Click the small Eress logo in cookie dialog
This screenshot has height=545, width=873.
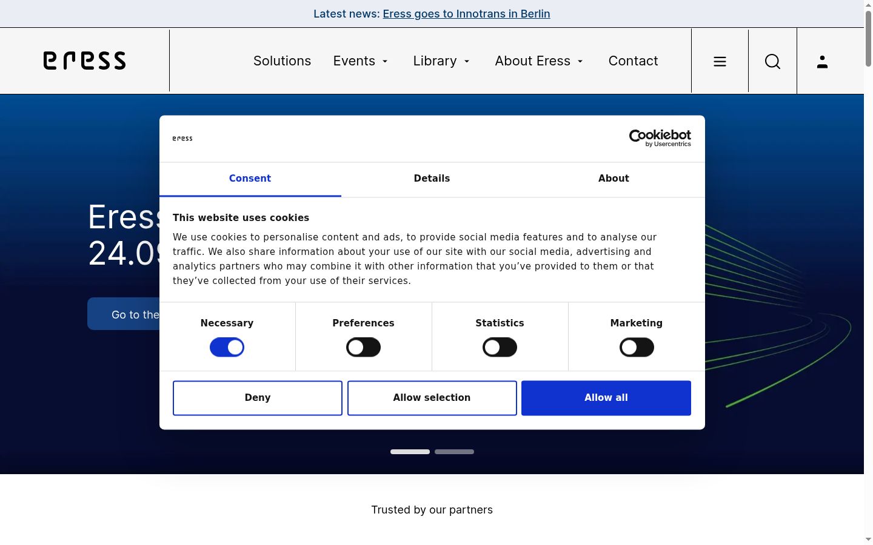pos(182,139)
